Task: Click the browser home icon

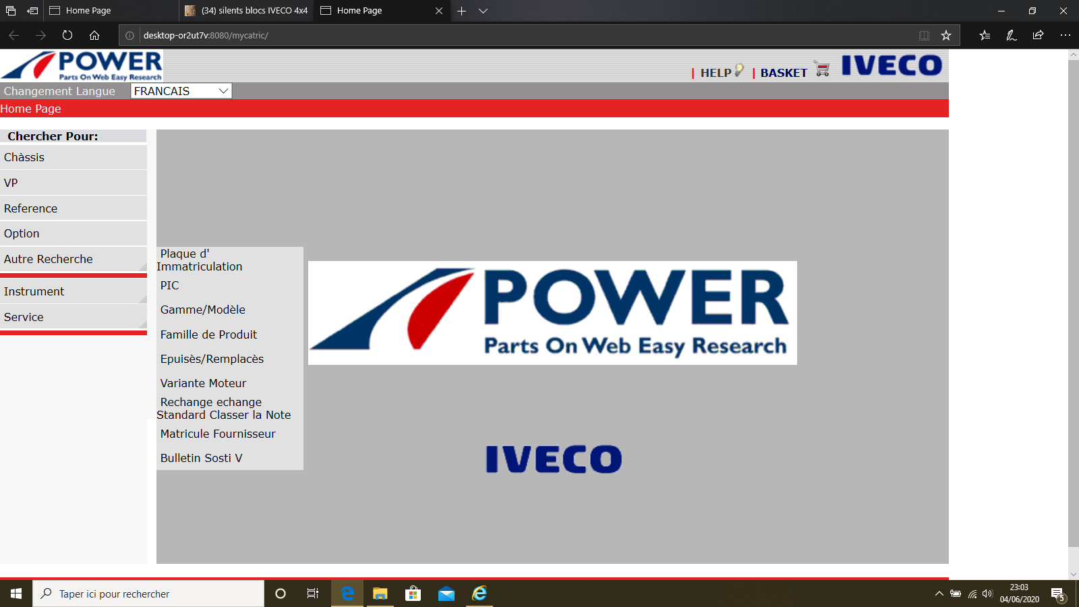Action: [94, 36]
